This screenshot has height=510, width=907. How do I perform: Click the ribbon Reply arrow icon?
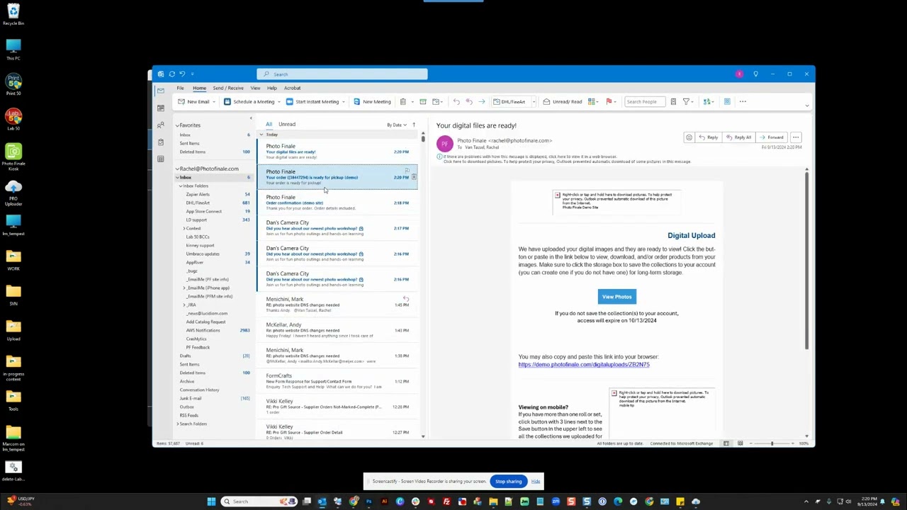coord(456,102)
